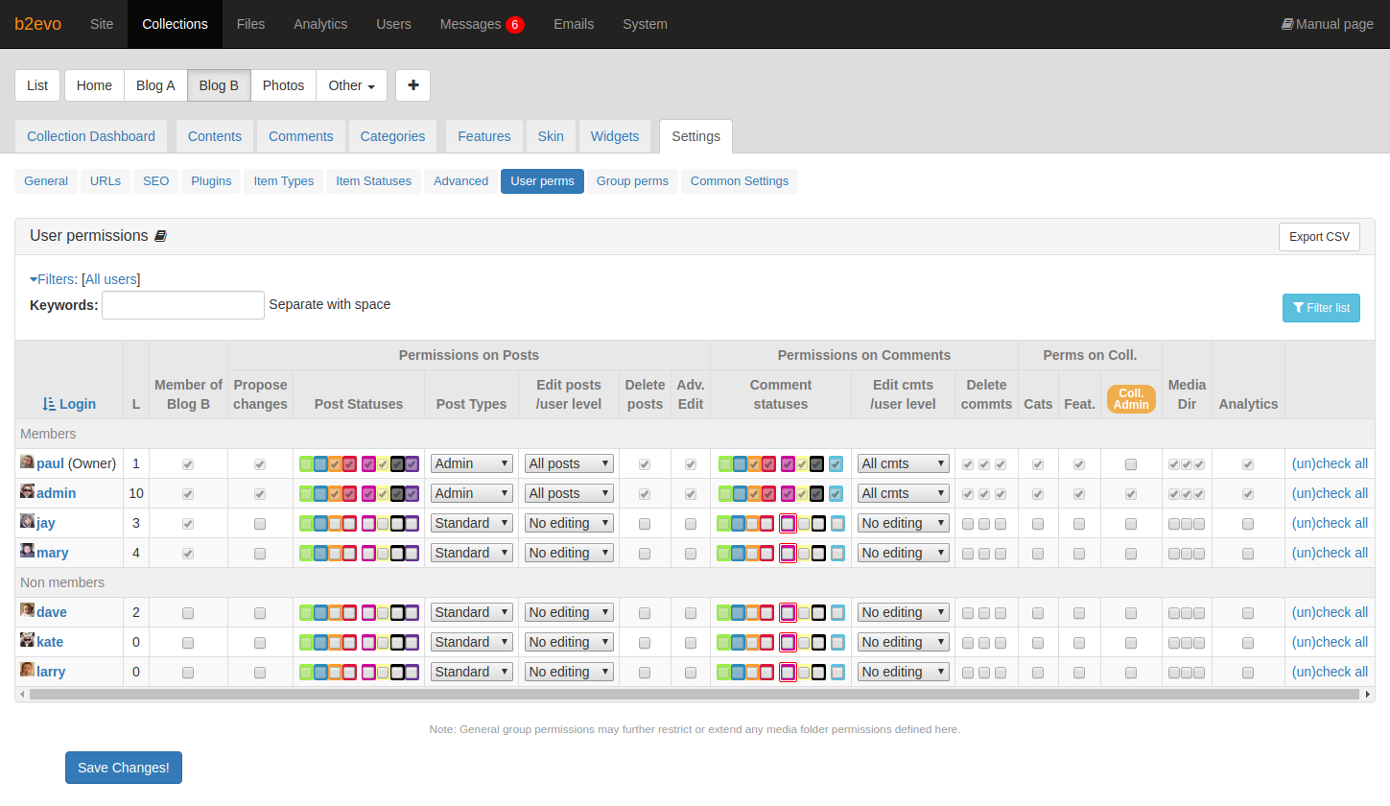Click paul's user avatar
This screenshot has height=806, width=1390.
tap(27, 462)
